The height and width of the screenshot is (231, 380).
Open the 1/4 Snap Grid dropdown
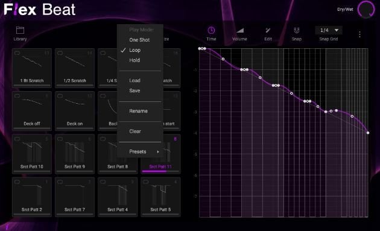pos(329,30)
